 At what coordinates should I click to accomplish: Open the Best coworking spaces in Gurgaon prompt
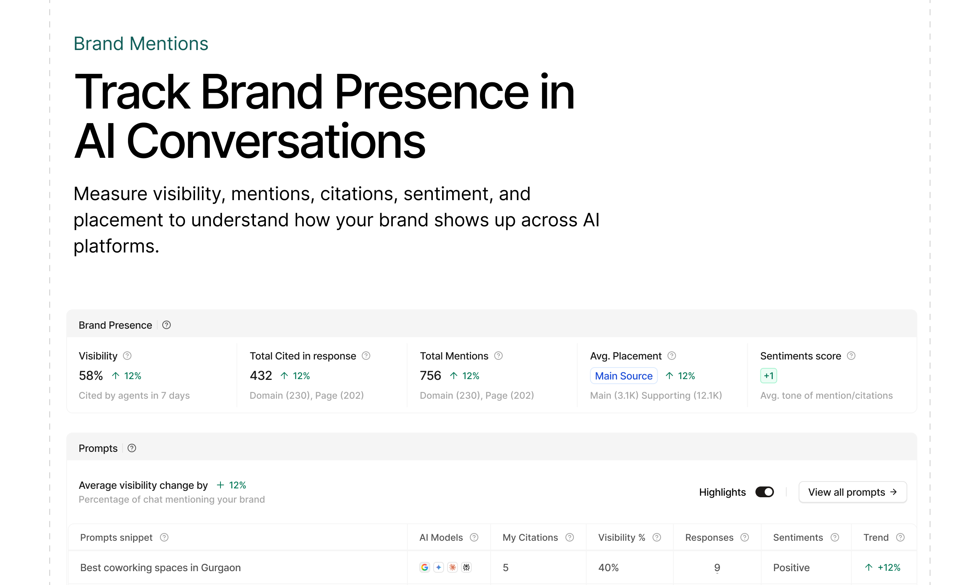tap(160, 567)
